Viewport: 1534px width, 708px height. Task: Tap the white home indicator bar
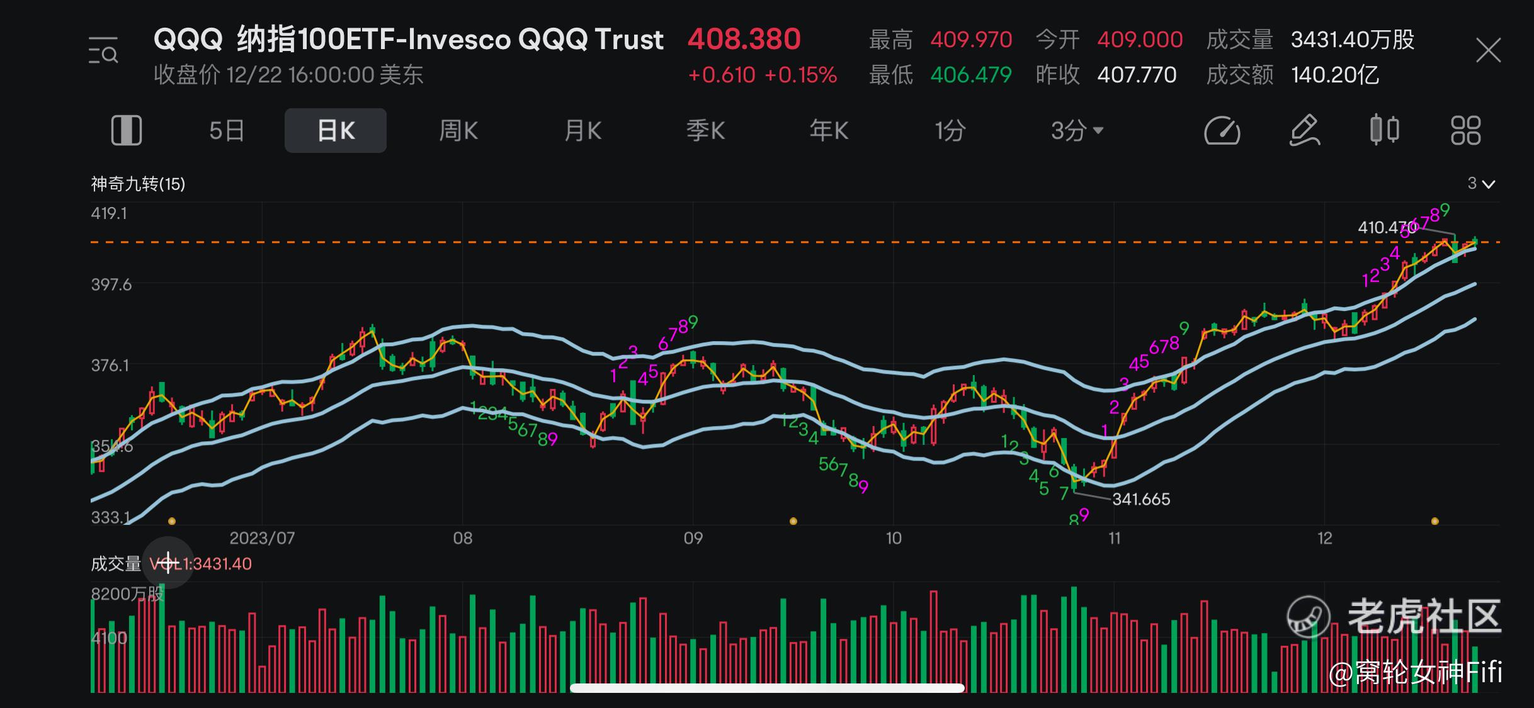coord(767,688)
